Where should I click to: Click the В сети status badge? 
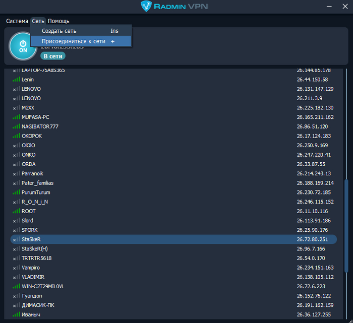[x=53, y=56]
